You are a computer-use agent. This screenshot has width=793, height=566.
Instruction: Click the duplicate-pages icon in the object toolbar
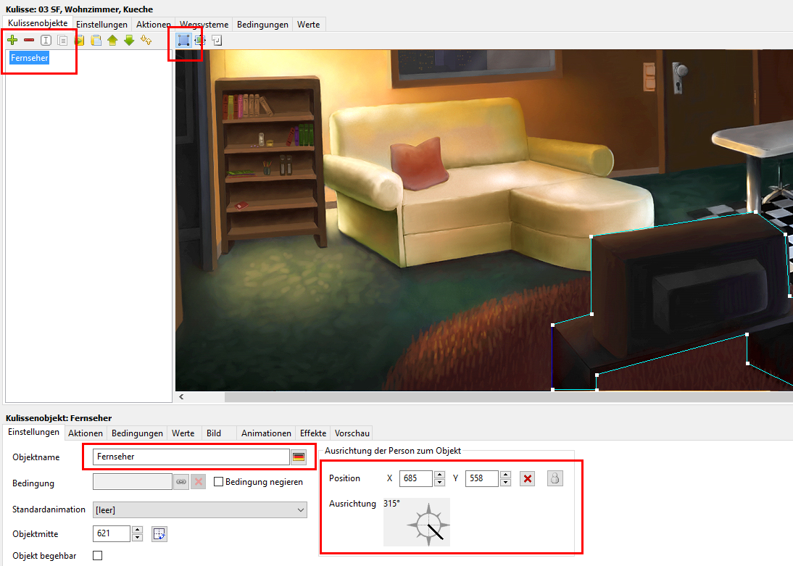click(62, 40)
